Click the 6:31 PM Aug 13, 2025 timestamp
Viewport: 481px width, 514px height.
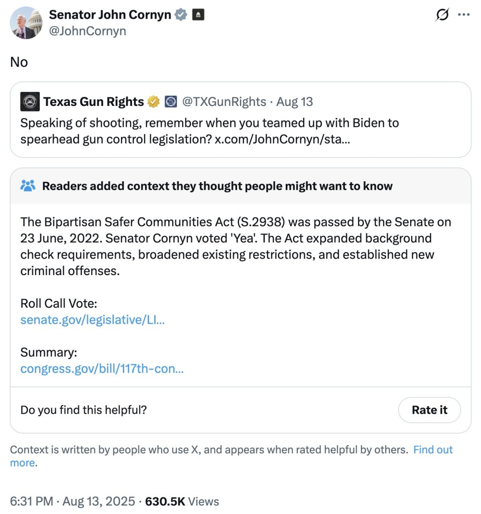tap(72, 501)
